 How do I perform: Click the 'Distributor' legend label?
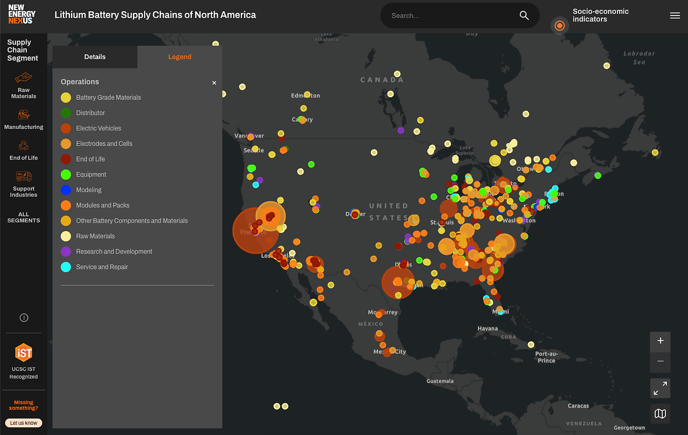[x=90, y=113]
